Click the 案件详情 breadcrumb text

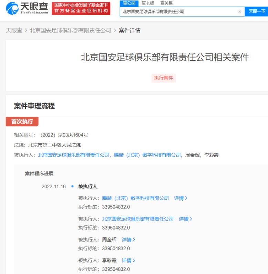coord(130,30)
